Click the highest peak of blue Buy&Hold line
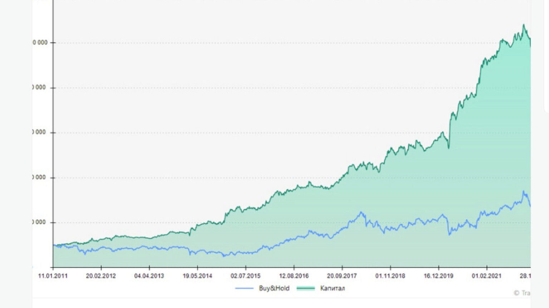The height and width of the screenshot is (308, 549). pos(523,191)
